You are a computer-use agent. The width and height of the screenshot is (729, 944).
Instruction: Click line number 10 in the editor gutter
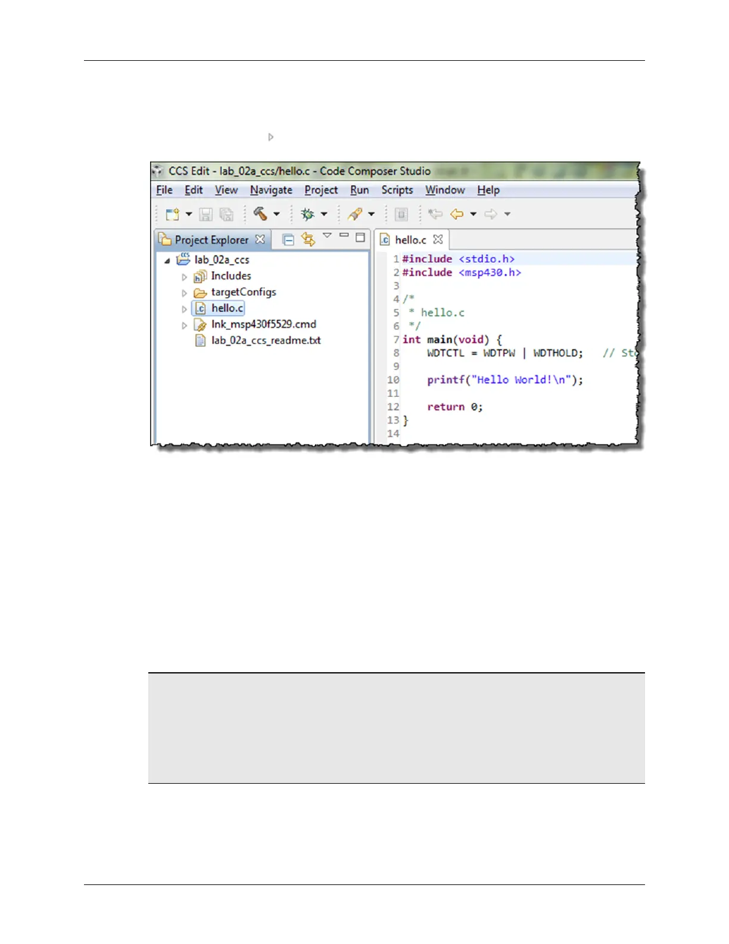point(393,380)
